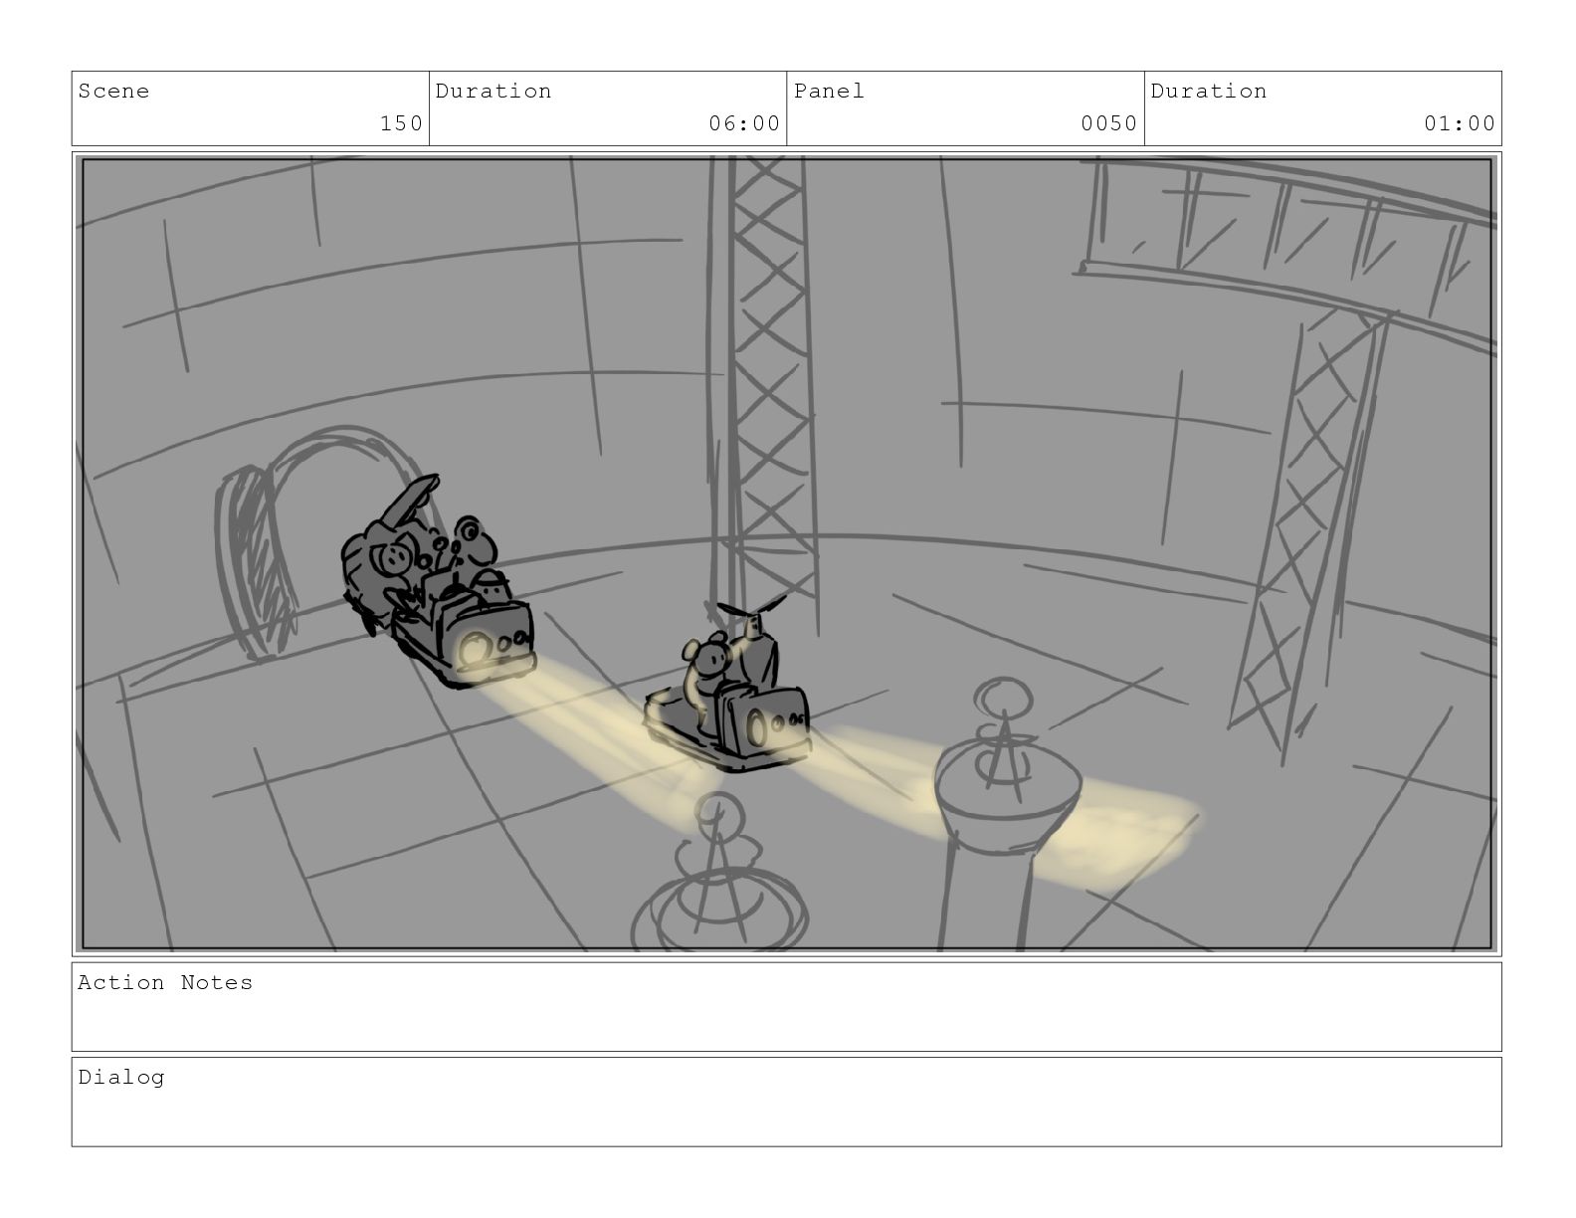The width and height of the screenshot is (1576, 1218).
Task: Click the "Panel" header label
Action: (829, 92)
